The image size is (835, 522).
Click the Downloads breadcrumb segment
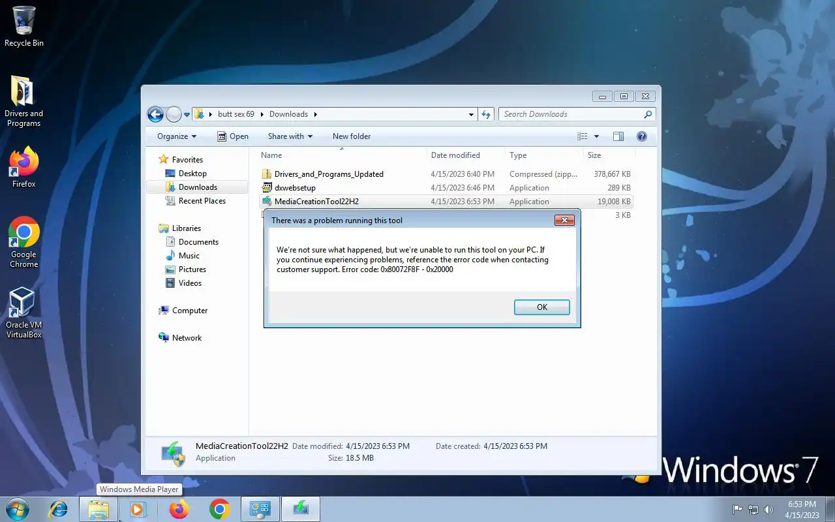tap(288, 114)
